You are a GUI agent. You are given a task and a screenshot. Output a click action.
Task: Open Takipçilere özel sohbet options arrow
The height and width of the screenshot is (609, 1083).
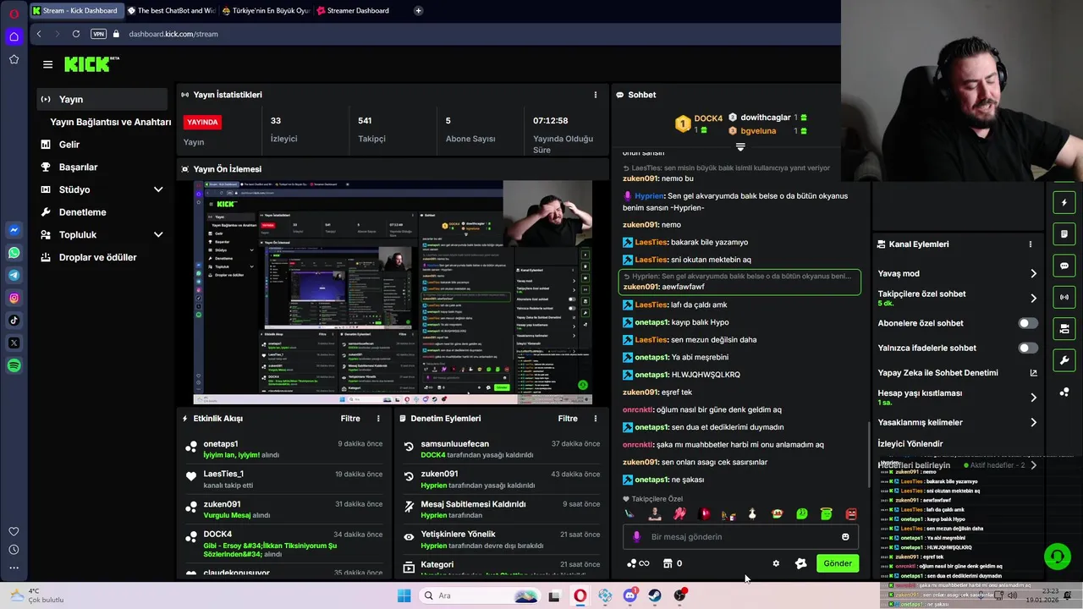click(x=1033, y=298)
